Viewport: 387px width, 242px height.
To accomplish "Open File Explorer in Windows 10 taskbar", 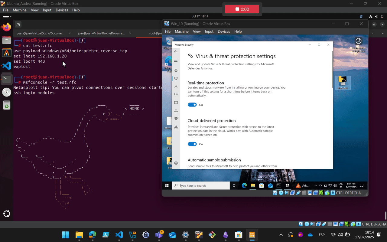I will pos(253,185).
